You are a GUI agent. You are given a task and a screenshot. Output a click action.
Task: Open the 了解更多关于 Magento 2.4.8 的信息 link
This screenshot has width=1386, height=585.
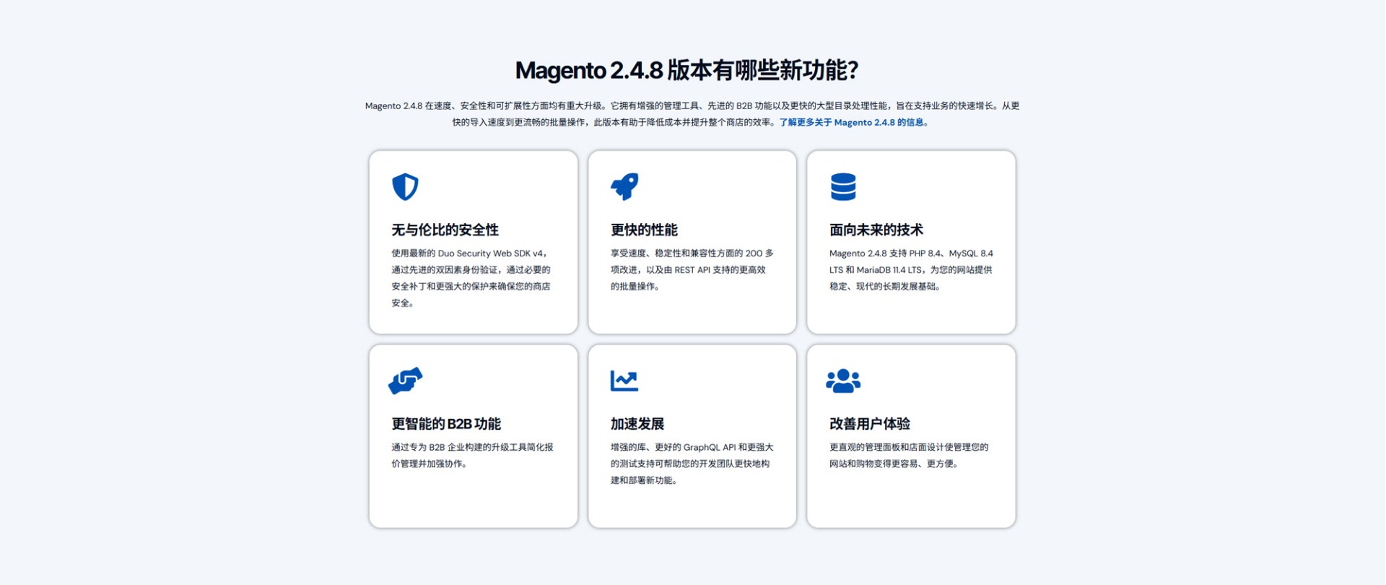click(x=851, y=122)
